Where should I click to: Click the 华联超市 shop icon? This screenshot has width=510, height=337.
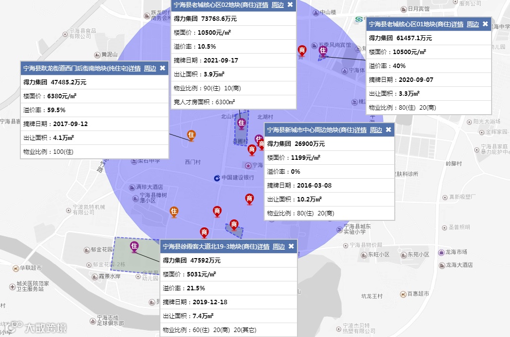(x=15, y=269)
